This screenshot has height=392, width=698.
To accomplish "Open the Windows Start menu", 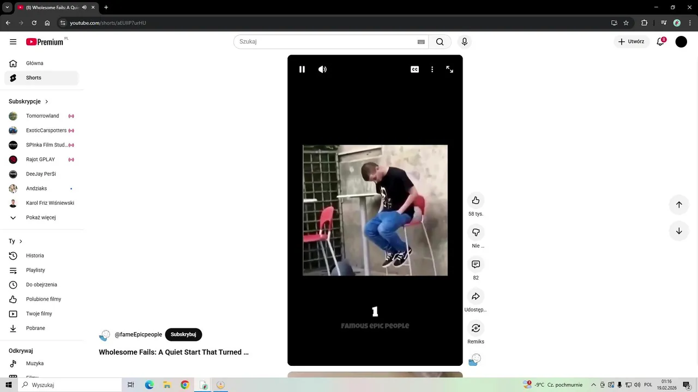I will pyautogui.click(x=8, y=385).
